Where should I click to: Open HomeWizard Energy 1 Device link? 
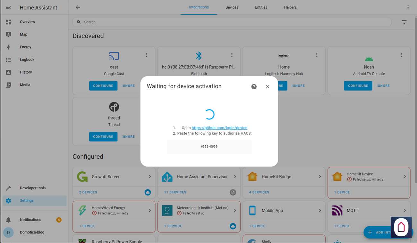pyautogui.click(x=87, y=226)
